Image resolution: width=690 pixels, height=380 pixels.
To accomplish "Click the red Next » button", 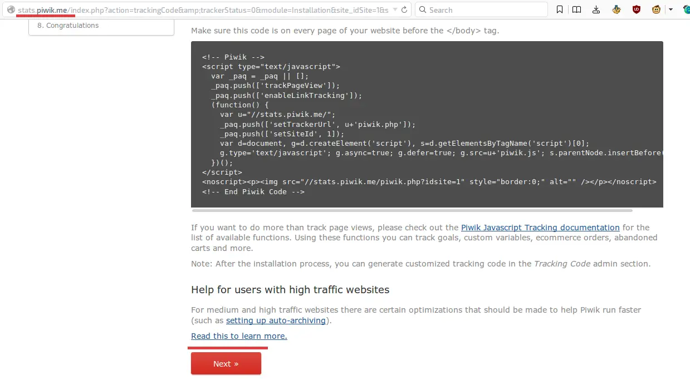I will pos(226,363).
